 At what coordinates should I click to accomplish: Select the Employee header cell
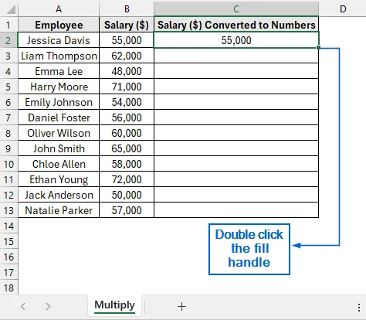click(x=59, y=25)
